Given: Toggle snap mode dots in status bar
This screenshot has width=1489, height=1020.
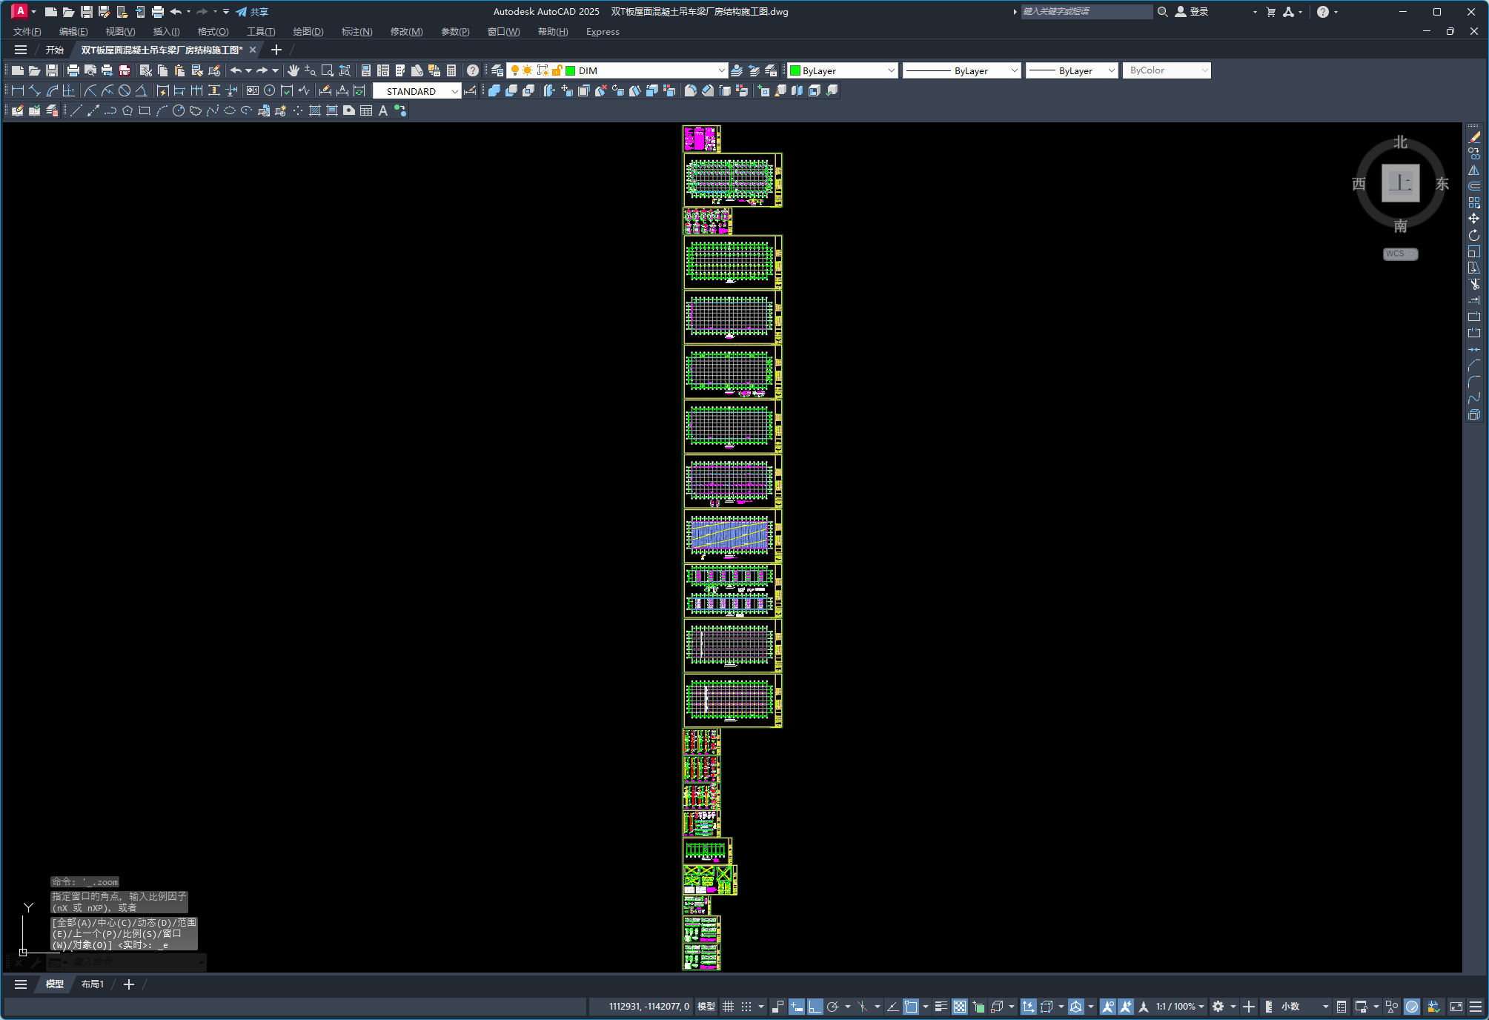Looking at the screenshot, I should [746, 1006].
